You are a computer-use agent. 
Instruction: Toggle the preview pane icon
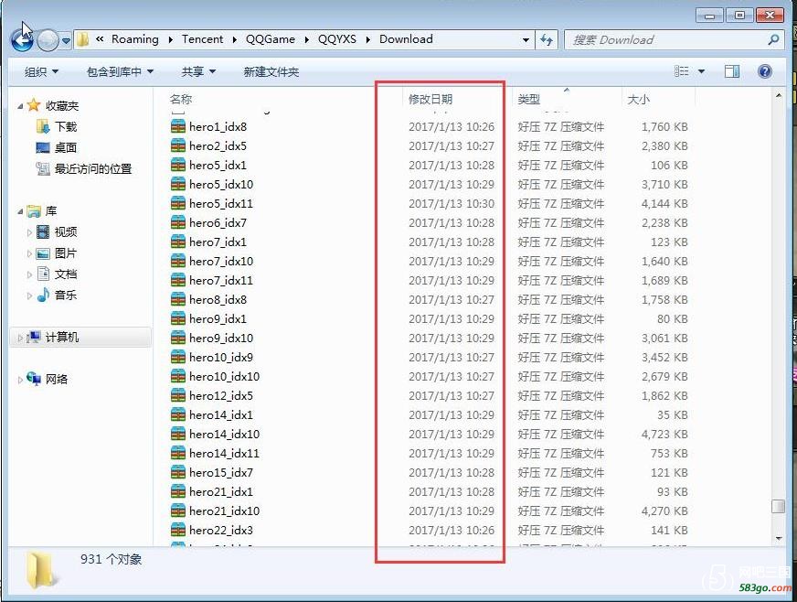(732, 71)
